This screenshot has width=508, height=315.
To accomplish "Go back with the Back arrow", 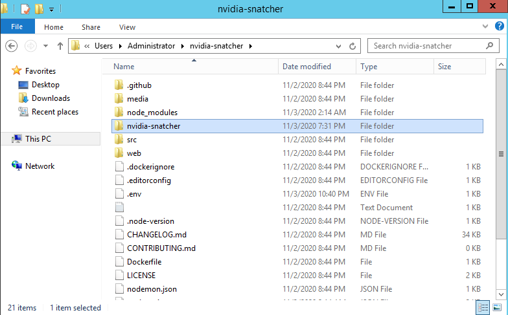I will (x=12, y=46).
